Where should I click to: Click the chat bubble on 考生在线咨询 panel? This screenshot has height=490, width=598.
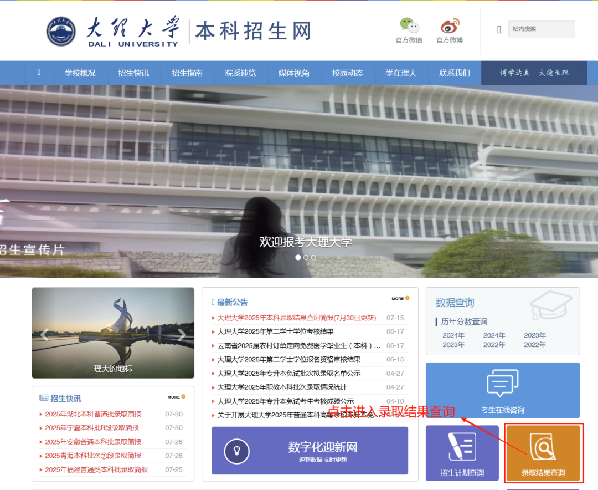[502, 382]
